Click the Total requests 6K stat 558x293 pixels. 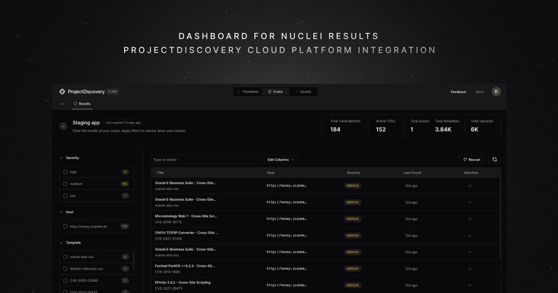point(482,126)
